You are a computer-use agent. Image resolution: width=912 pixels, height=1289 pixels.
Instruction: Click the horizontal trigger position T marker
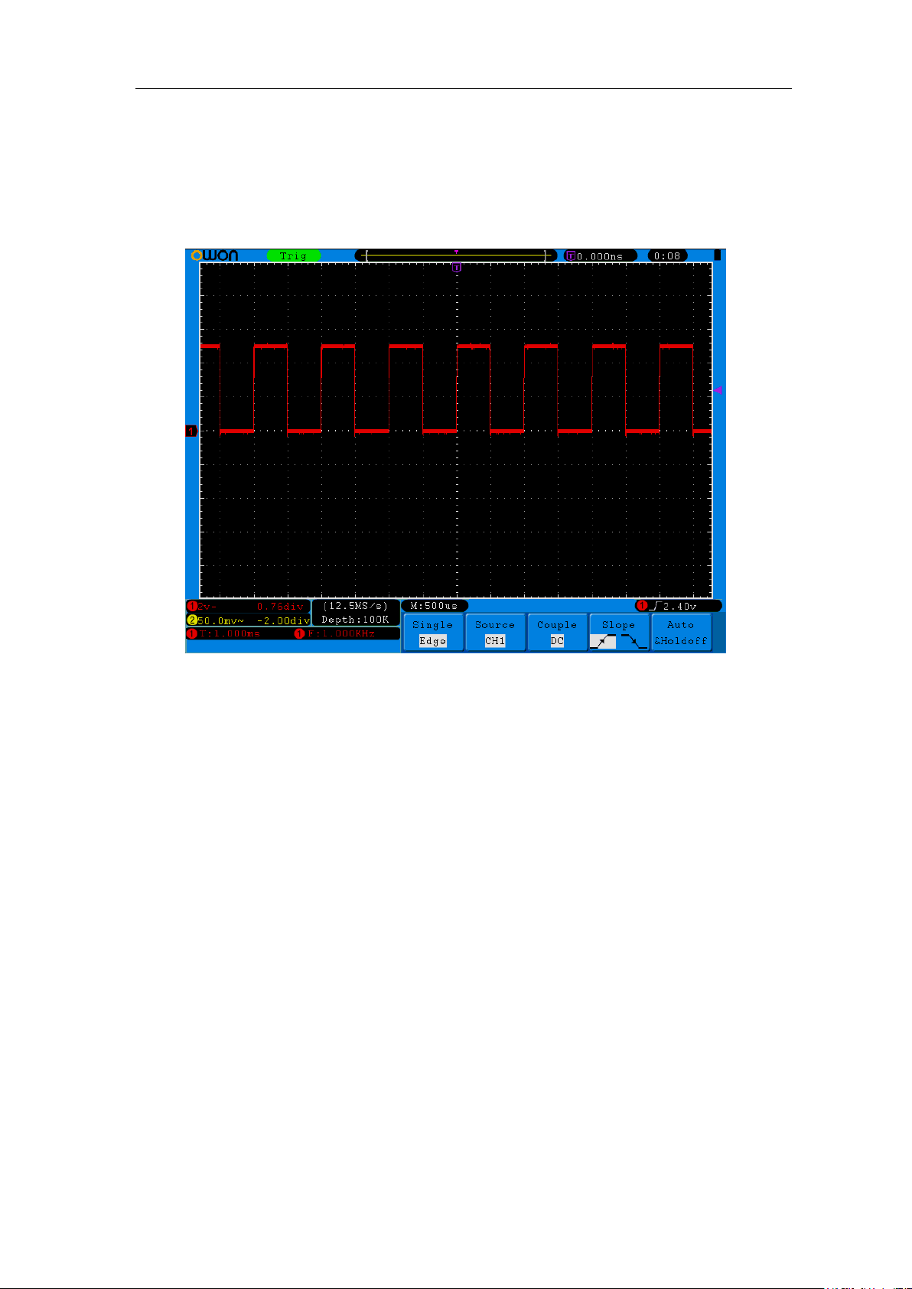coord(456,267)
